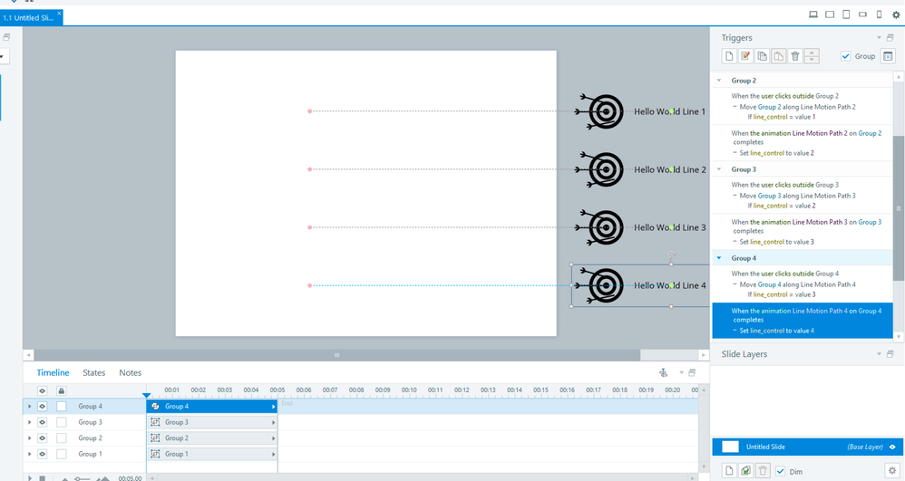Screen dimensions: 905x481
Task: Select phone landscape preview icon
Action: pos(862,14)
